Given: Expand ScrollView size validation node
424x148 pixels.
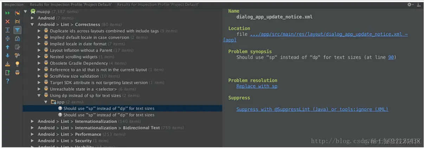Looking at the screenshot, I should [x=39, y=76].
